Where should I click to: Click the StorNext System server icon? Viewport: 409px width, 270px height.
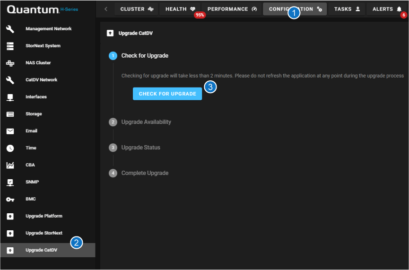click(10, 46)
